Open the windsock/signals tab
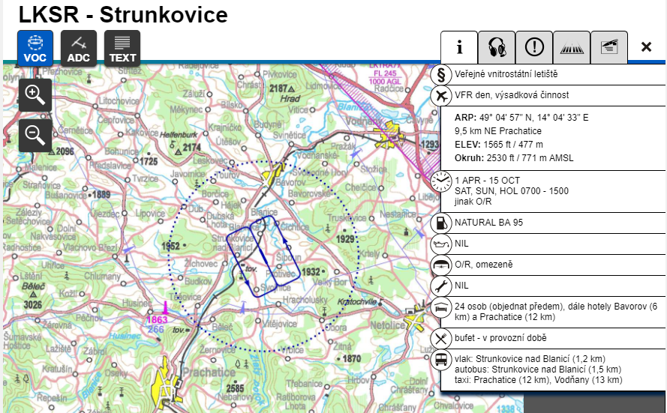Viewport: 667px width, 413px height. [608, 47]
